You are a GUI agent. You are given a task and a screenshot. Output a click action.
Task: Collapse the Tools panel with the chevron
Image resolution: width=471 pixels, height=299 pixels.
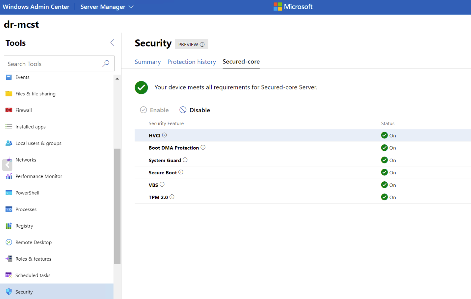(x=112, y=43)
